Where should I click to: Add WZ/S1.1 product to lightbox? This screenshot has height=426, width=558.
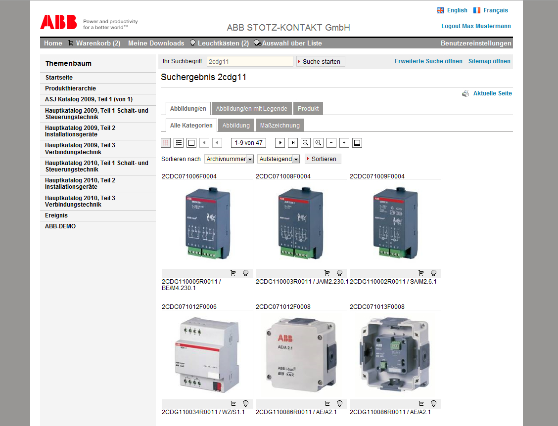pos(245,403)
